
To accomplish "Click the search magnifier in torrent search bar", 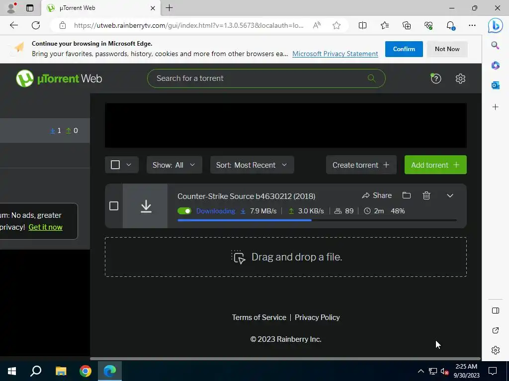I will pos(371,78).
